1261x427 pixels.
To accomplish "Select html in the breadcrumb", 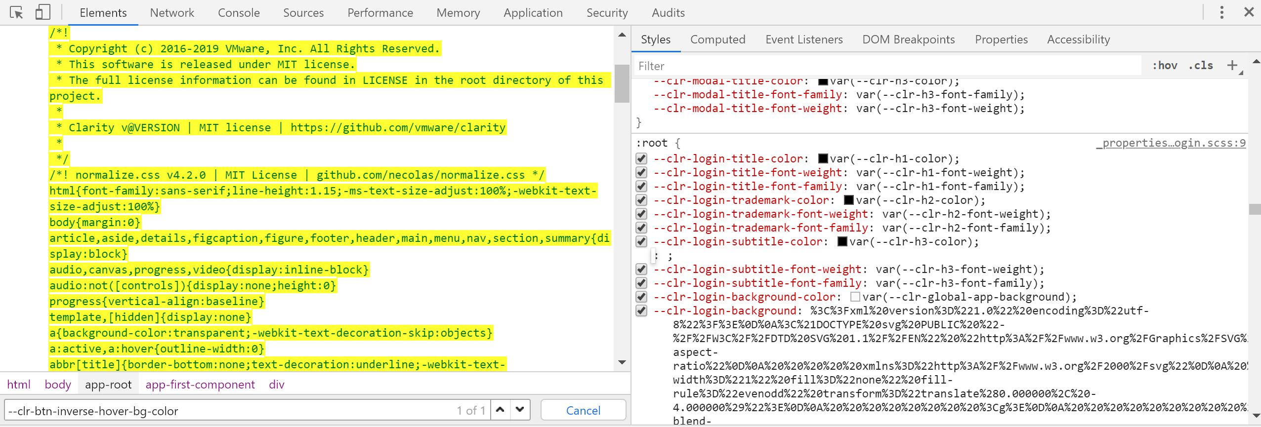I will [x=19, y=384].
